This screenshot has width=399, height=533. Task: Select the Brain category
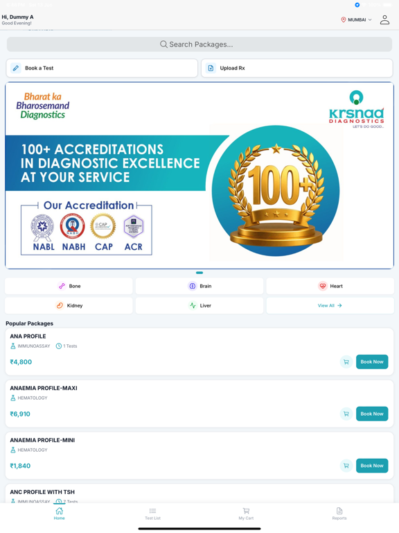point(199,286)
